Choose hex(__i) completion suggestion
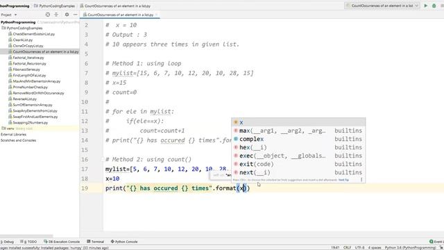The height and width of the screenshot is (250, 444). (298, 147)
